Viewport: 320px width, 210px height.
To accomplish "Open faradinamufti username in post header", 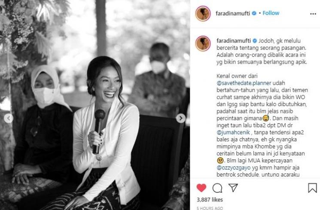I will (233, 13).
